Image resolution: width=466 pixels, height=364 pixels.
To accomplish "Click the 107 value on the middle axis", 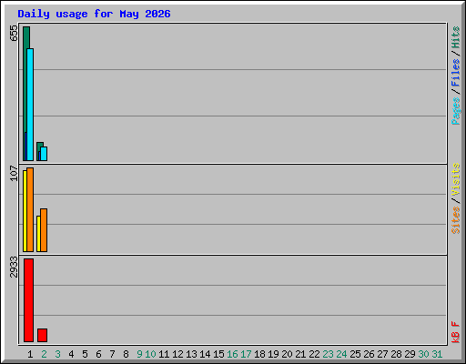I will [x=14, y=173].
